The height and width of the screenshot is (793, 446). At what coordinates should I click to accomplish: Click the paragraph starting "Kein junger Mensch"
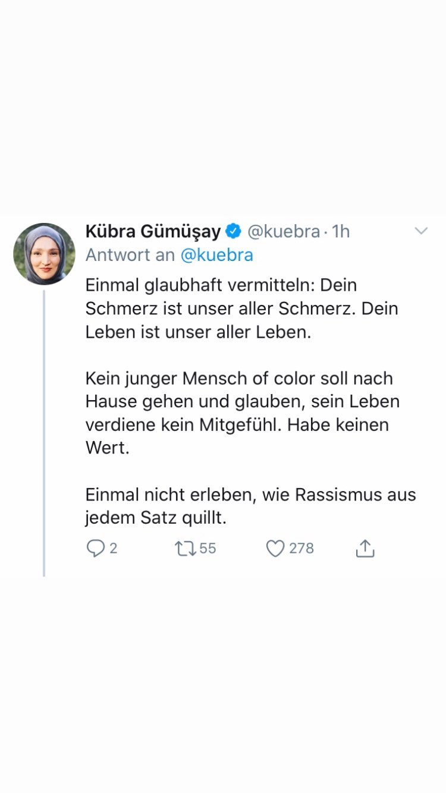click(x=242, y=402)
